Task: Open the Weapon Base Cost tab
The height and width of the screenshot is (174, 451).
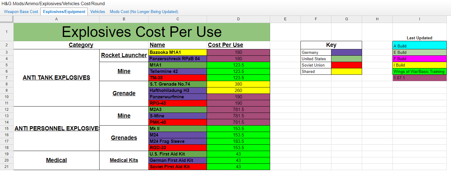Action: click(x=21, y=11)
